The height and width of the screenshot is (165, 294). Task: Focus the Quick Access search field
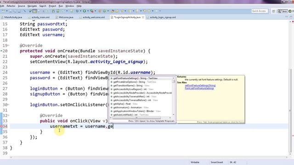point(260,11)
